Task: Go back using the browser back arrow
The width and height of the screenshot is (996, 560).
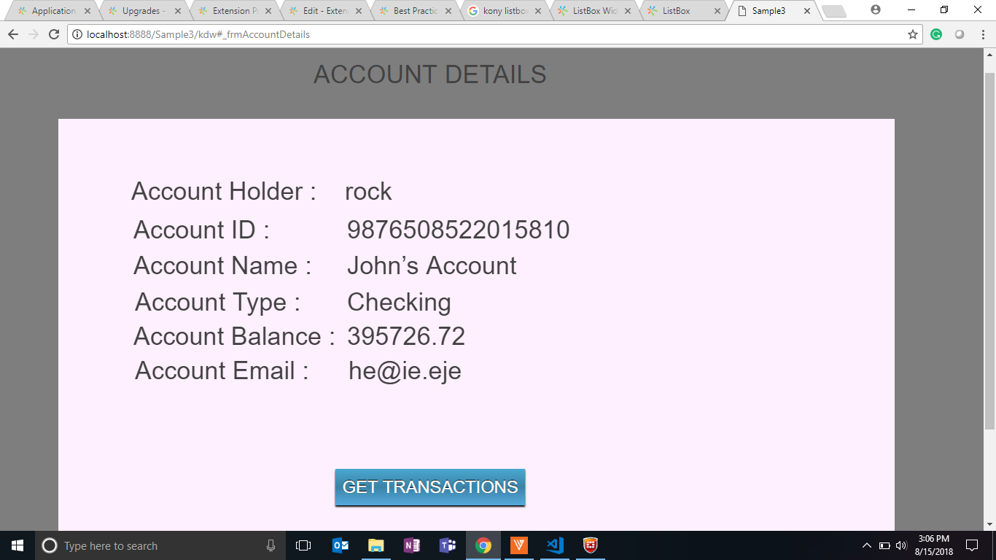Action: point(13,34)
